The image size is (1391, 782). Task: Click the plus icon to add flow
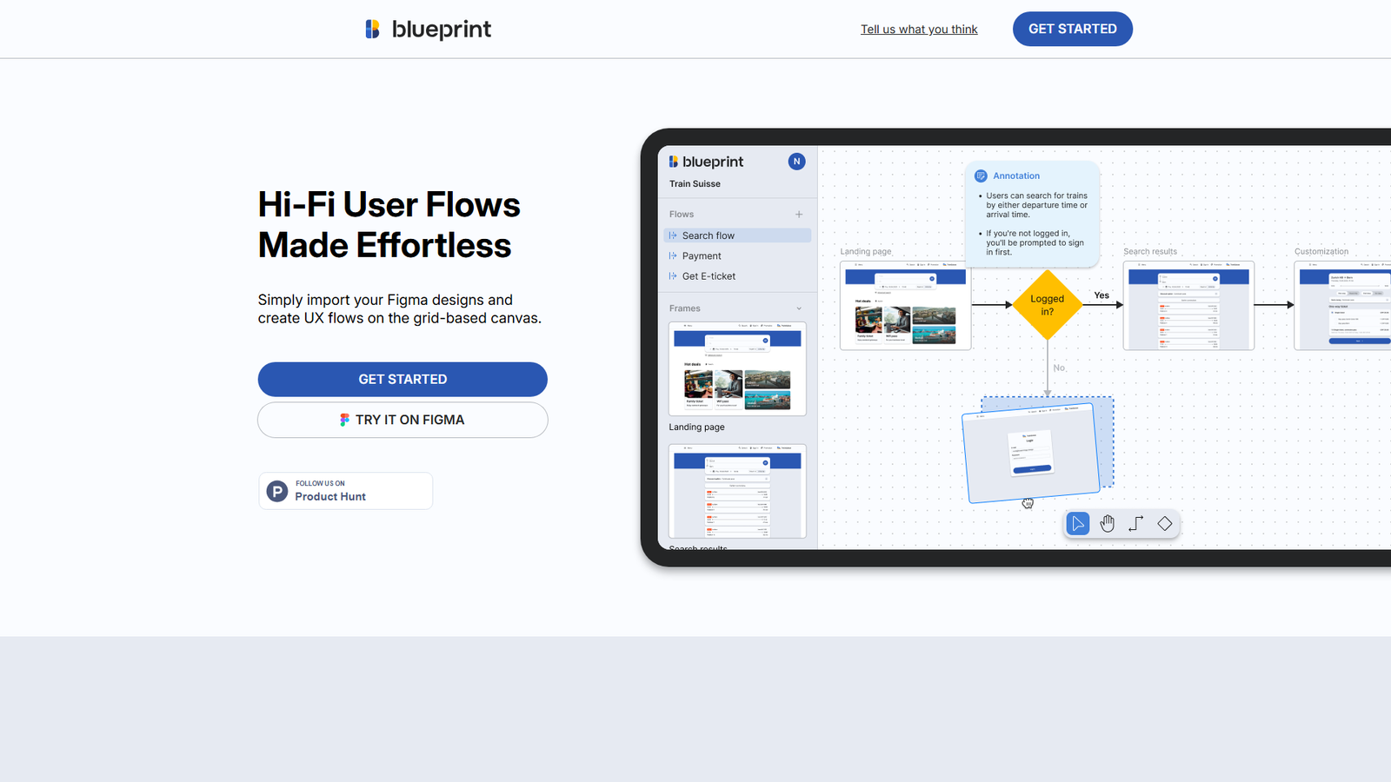(799, 215)
